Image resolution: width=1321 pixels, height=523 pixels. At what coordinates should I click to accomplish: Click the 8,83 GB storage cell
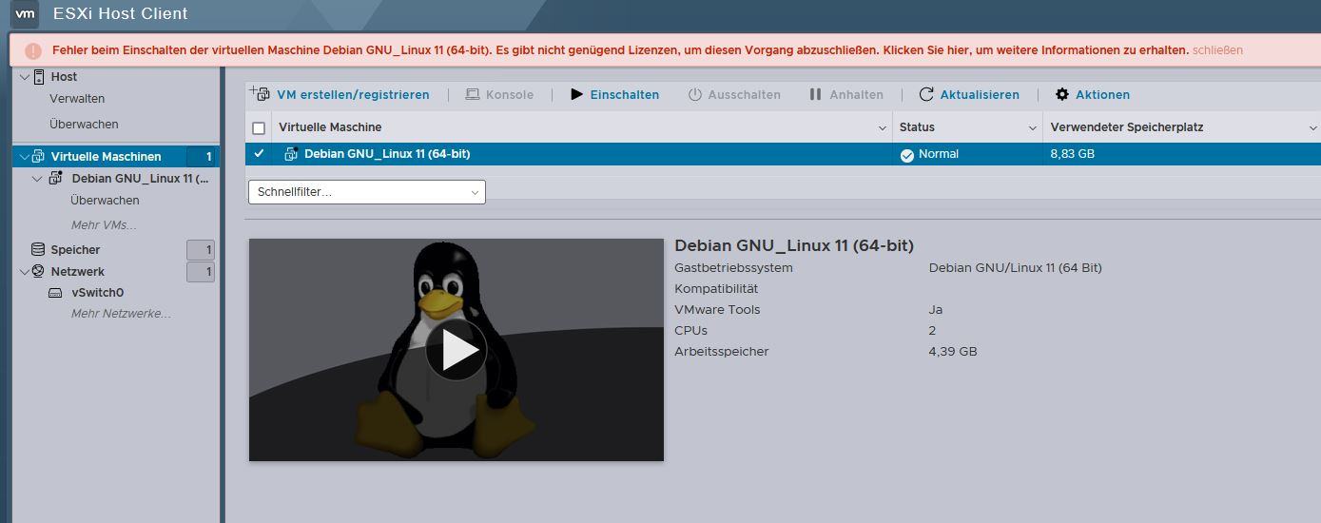click(1072, 154)
